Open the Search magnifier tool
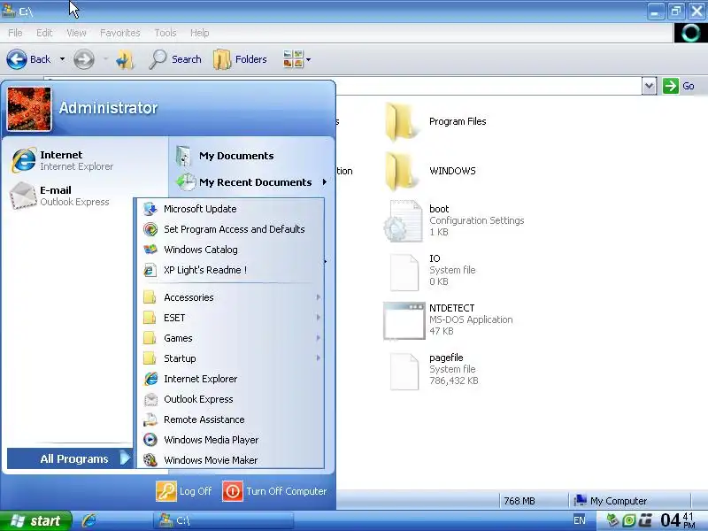 click(x=175, y=59)
